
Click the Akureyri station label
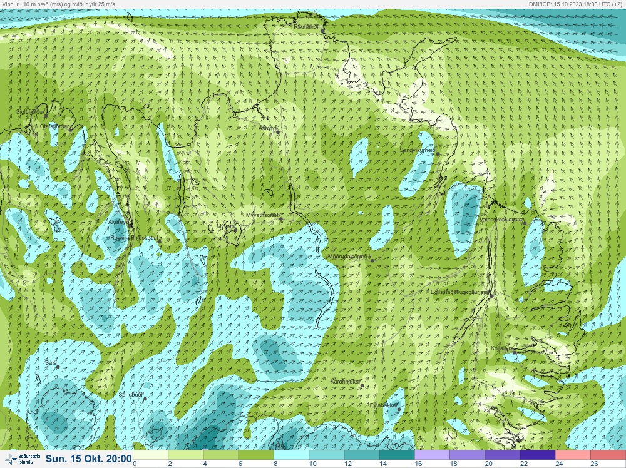coord(119,222)
